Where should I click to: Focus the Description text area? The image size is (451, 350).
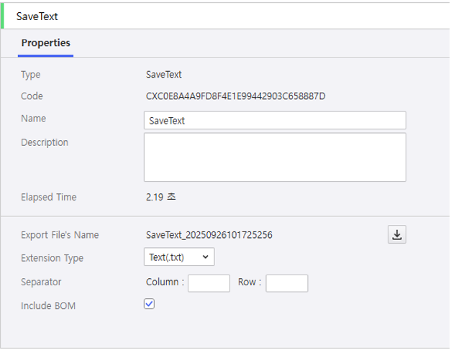click(275, 157)
